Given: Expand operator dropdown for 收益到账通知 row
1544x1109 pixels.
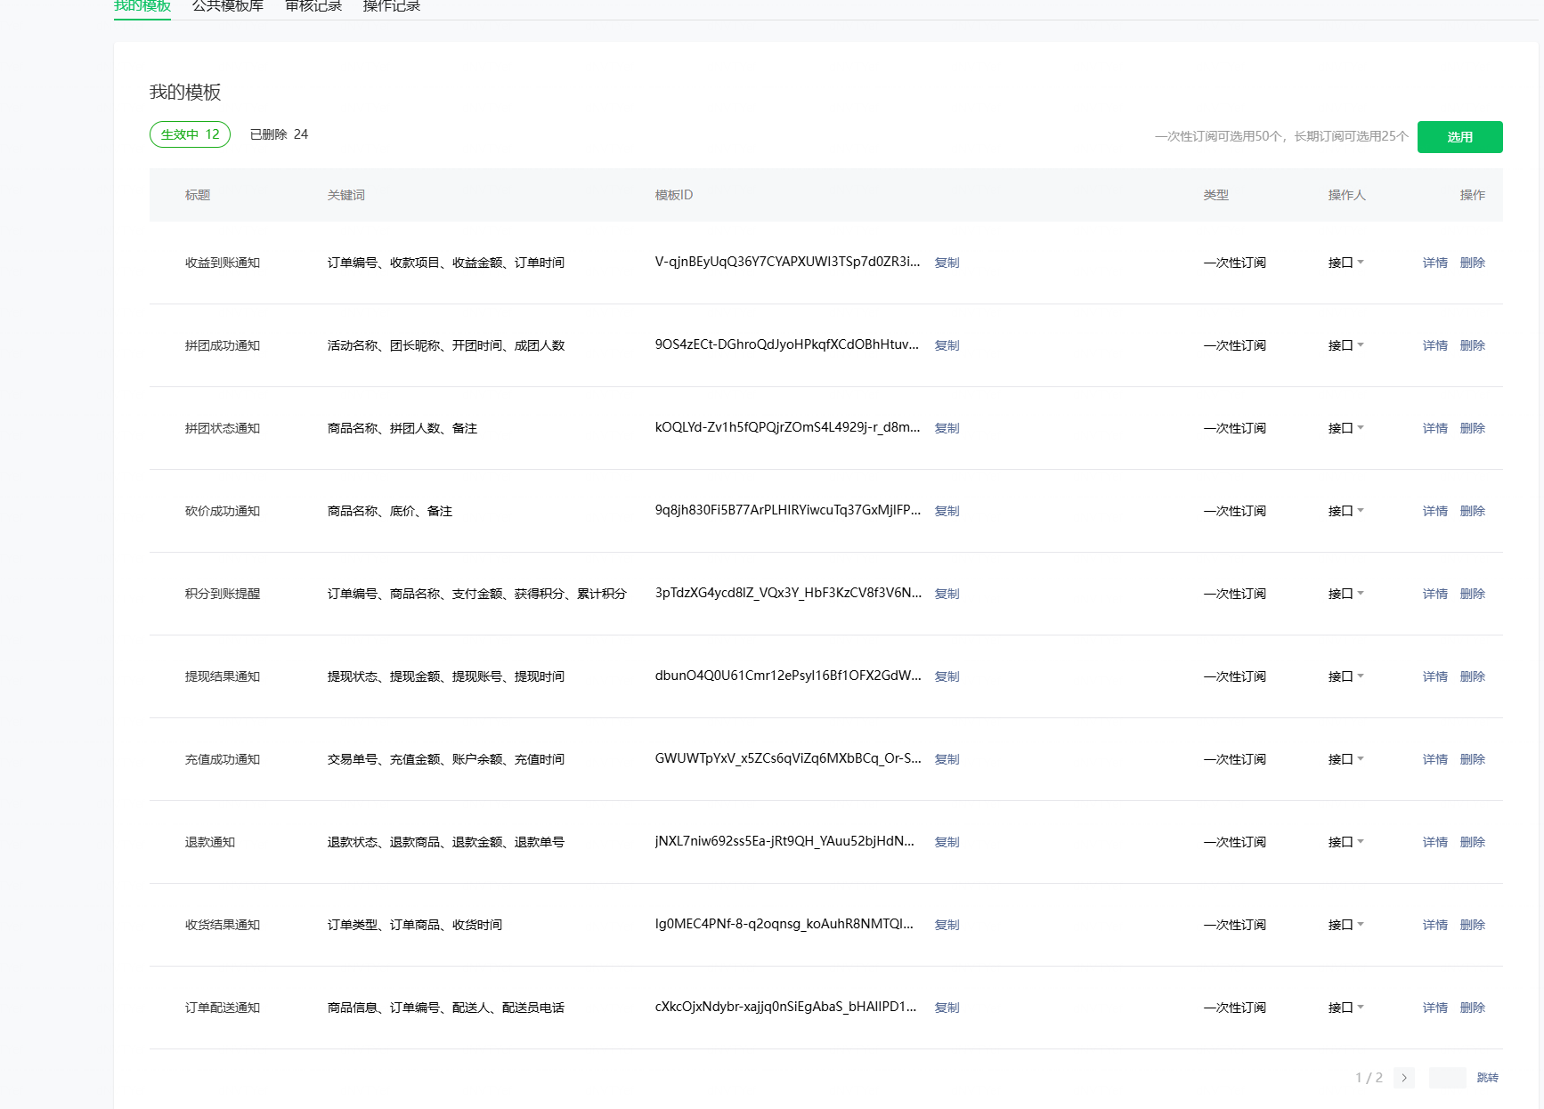Looking at the screenshot, I should 1345,263.
